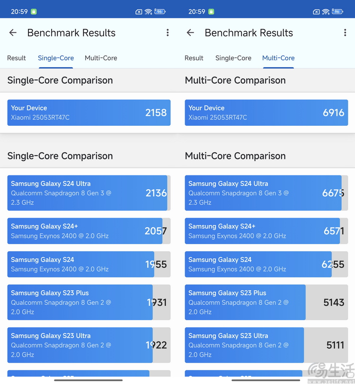Select Galaxy S24+ multi-core bar 6571
Image resolution: width=355 pixels, height=384 pixels.
tap(266, 231)
